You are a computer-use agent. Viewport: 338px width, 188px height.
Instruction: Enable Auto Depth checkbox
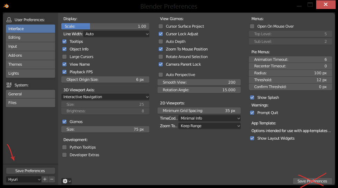[161, 41]
